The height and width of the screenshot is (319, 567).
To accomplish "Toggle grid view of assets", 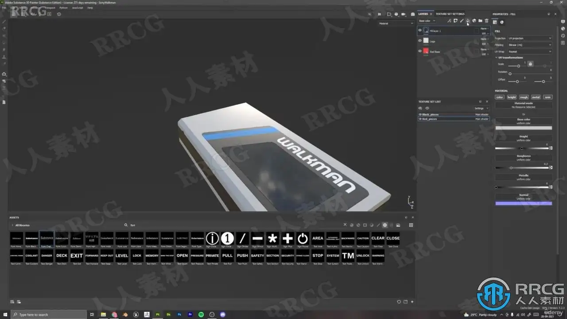I will click(x=411, y=225).
